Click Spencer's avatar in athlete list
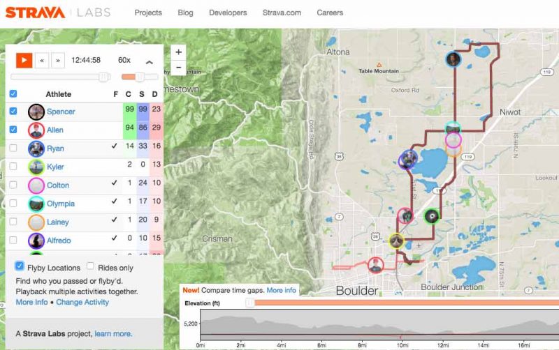Image resolution: width=559 pixels, height=350 pixels. tap(36, 112)
